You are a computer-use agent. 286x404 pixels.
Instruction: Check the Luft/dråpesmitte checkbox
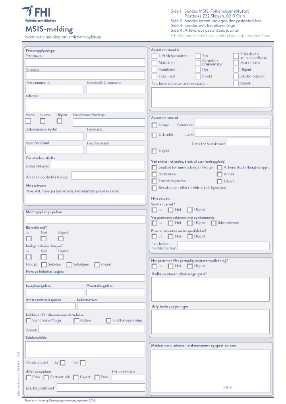coord(154,56)
